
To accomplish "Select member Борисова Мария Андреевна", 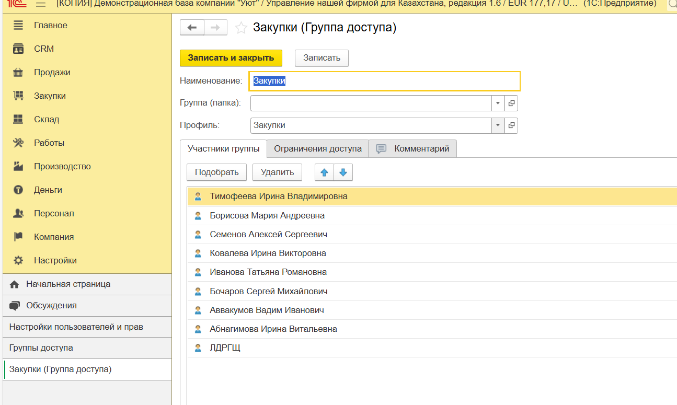I will coord(267,216).
